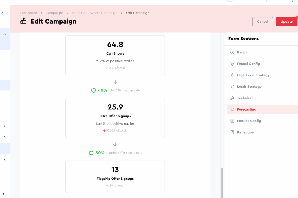This screenshot has height=198, width=298.
Task: Click the Forecasting chart icon
Action: coord(232,109)
